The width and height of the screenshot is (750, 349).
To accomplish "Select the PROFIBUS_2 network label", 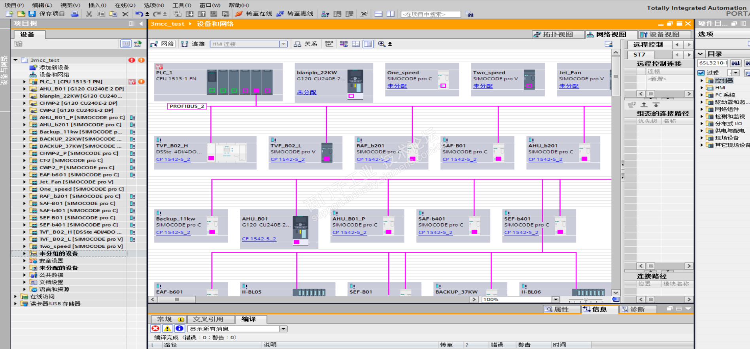I will pos(187,106).
